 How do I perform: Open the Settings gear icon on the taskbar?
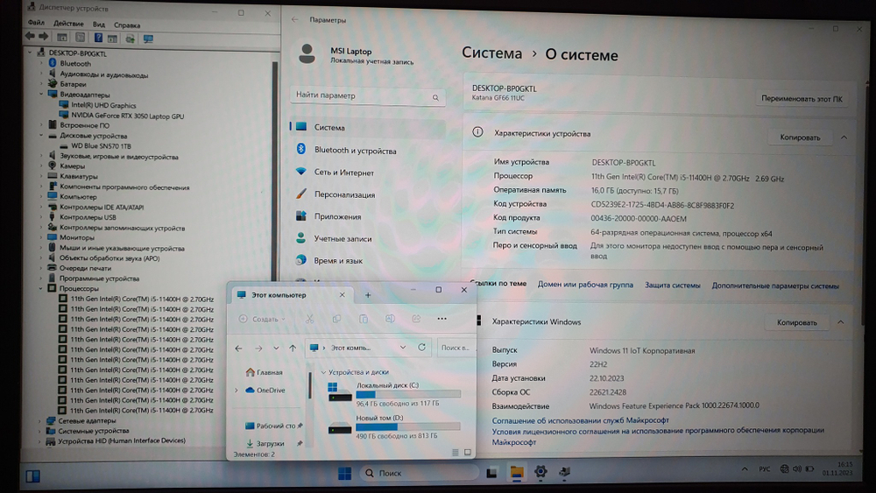point(541,473)
